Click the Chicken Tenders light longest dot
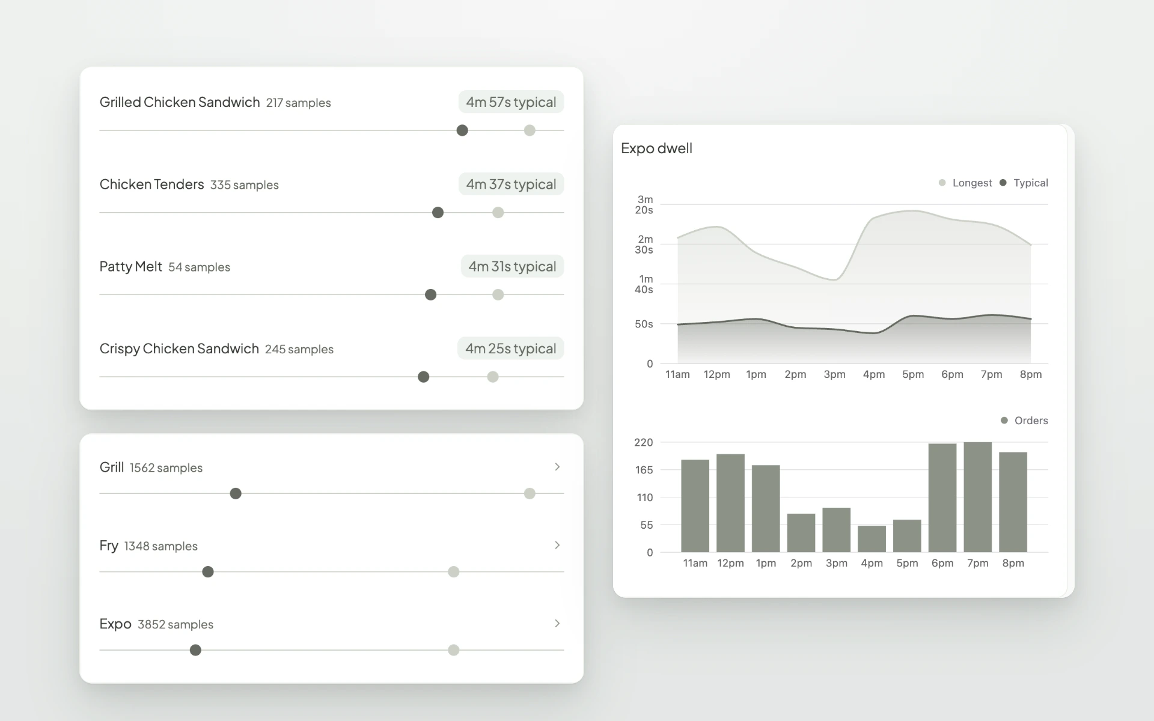The width and height of the screenshot is (1154, 721). tap(498, 213)
